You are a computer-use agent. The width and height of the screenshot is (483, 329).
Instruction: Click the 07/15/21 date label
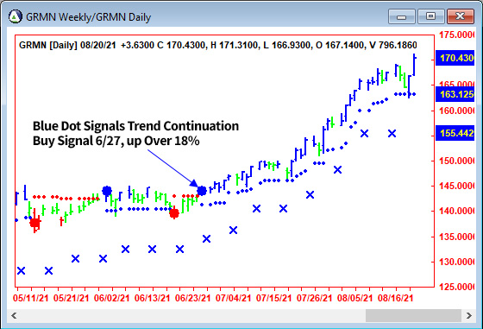274,298
